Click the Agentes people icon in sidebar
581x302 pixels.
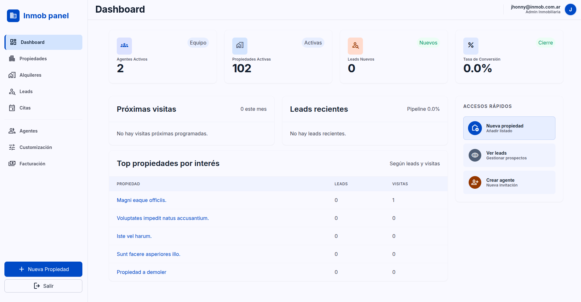tap(12, 131)
